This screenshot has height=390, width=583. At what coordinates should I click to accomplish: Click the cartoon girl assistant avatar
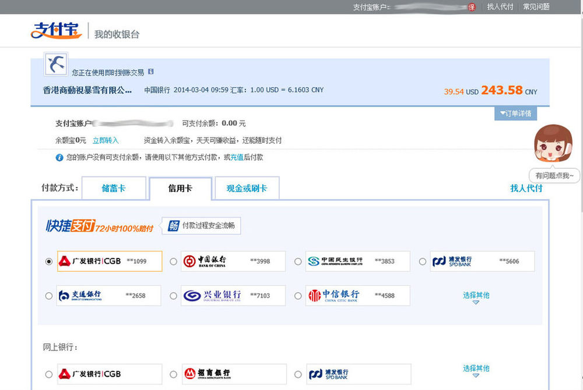553,143
